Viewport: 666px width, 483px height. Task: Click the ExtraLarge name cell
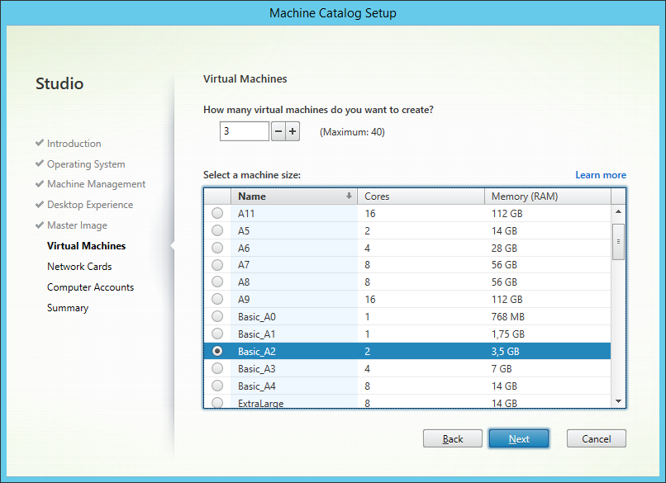[x=294, y=402]
